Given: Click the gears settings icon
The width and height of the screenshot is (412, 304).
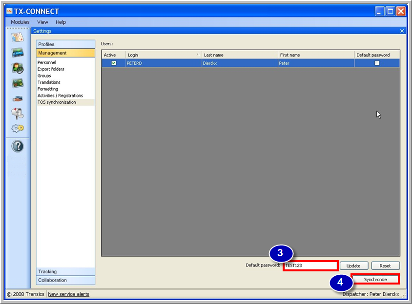Looking at the screenshot, I should tap(18, 129).
